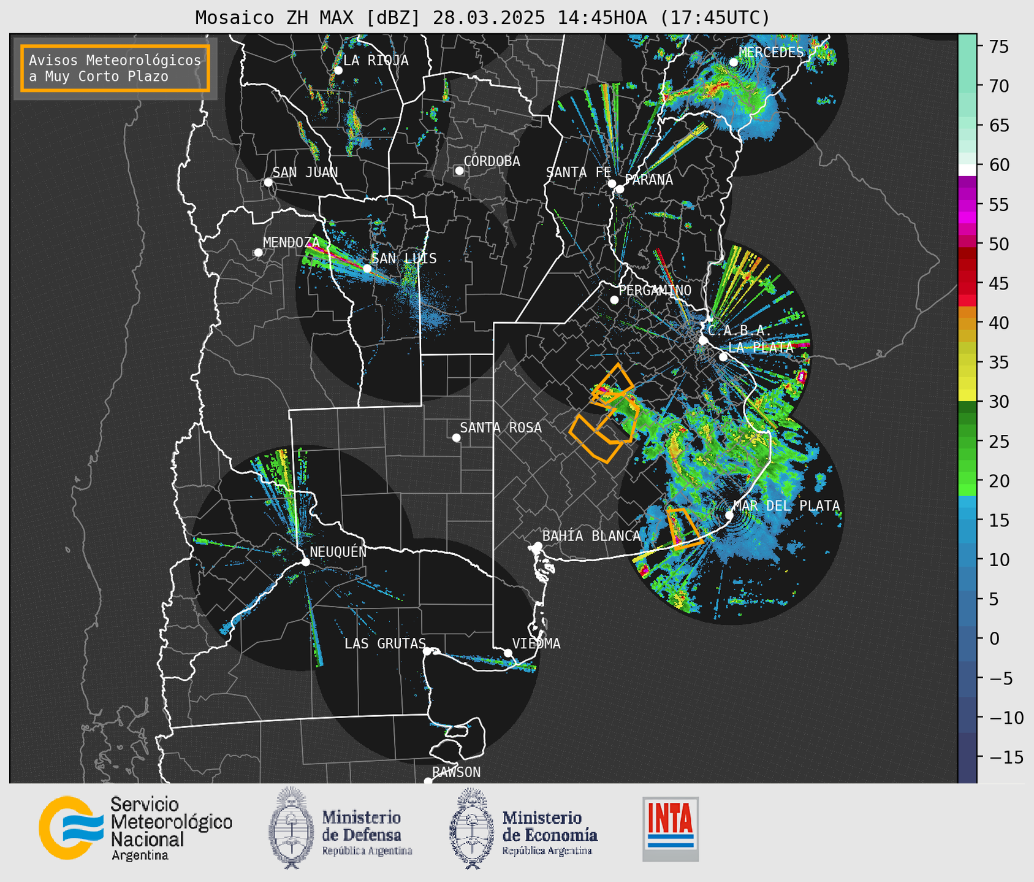The width and height of the screenshot is (1034, 882).
Task: Click the Santa Rosa city marker dot
Action: click(456, 437)
